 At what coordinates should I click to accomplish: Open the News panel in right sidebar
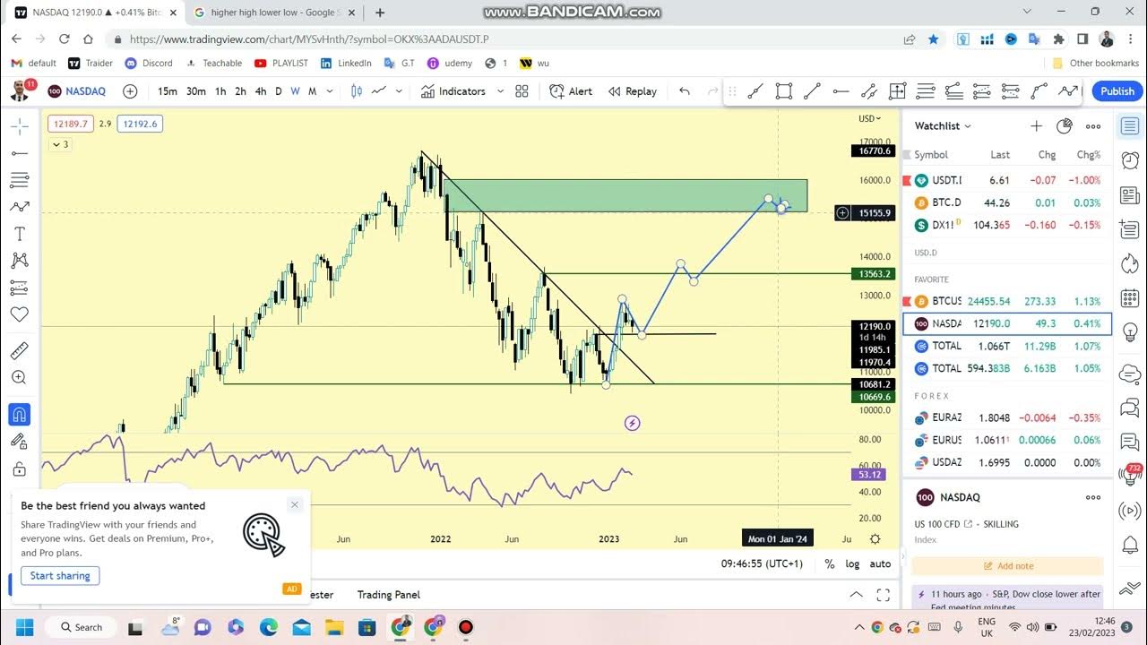point(1129,195)
